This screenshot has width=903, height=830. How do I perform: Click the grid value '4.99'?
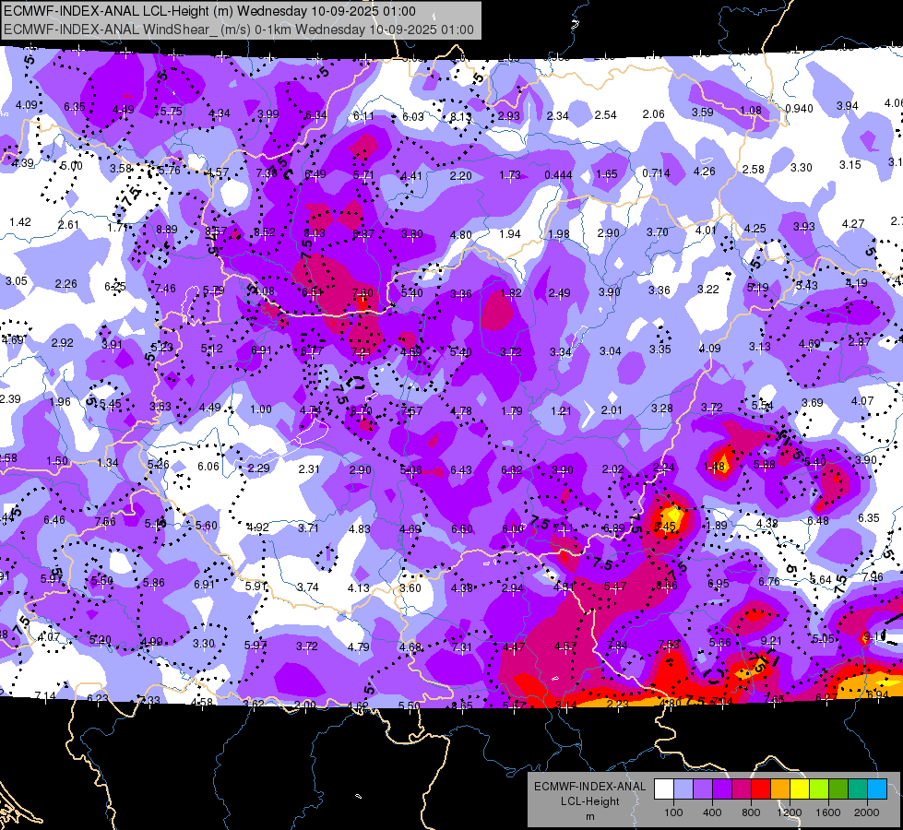click(x=152, y=642)
